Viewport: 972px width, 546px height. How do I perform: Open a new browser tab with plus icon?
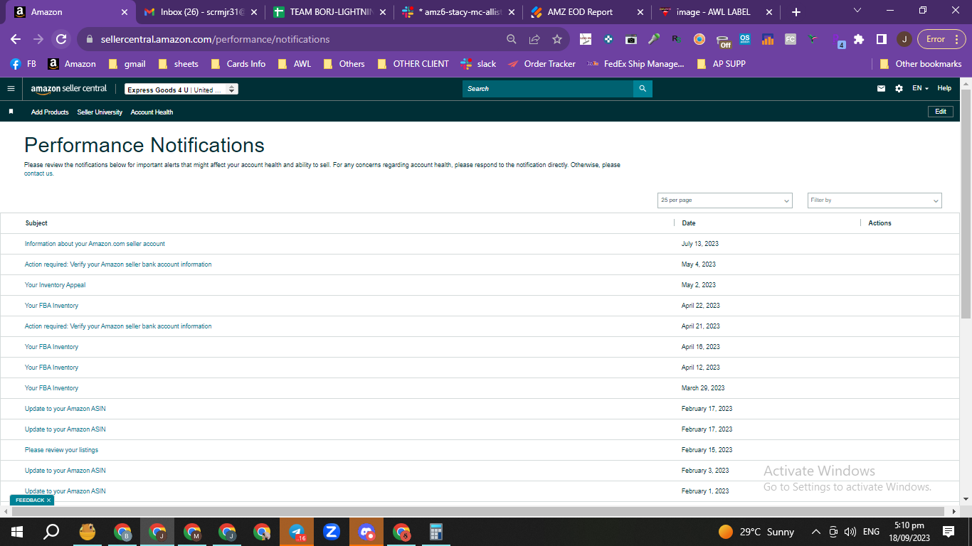tap(796, 12)
